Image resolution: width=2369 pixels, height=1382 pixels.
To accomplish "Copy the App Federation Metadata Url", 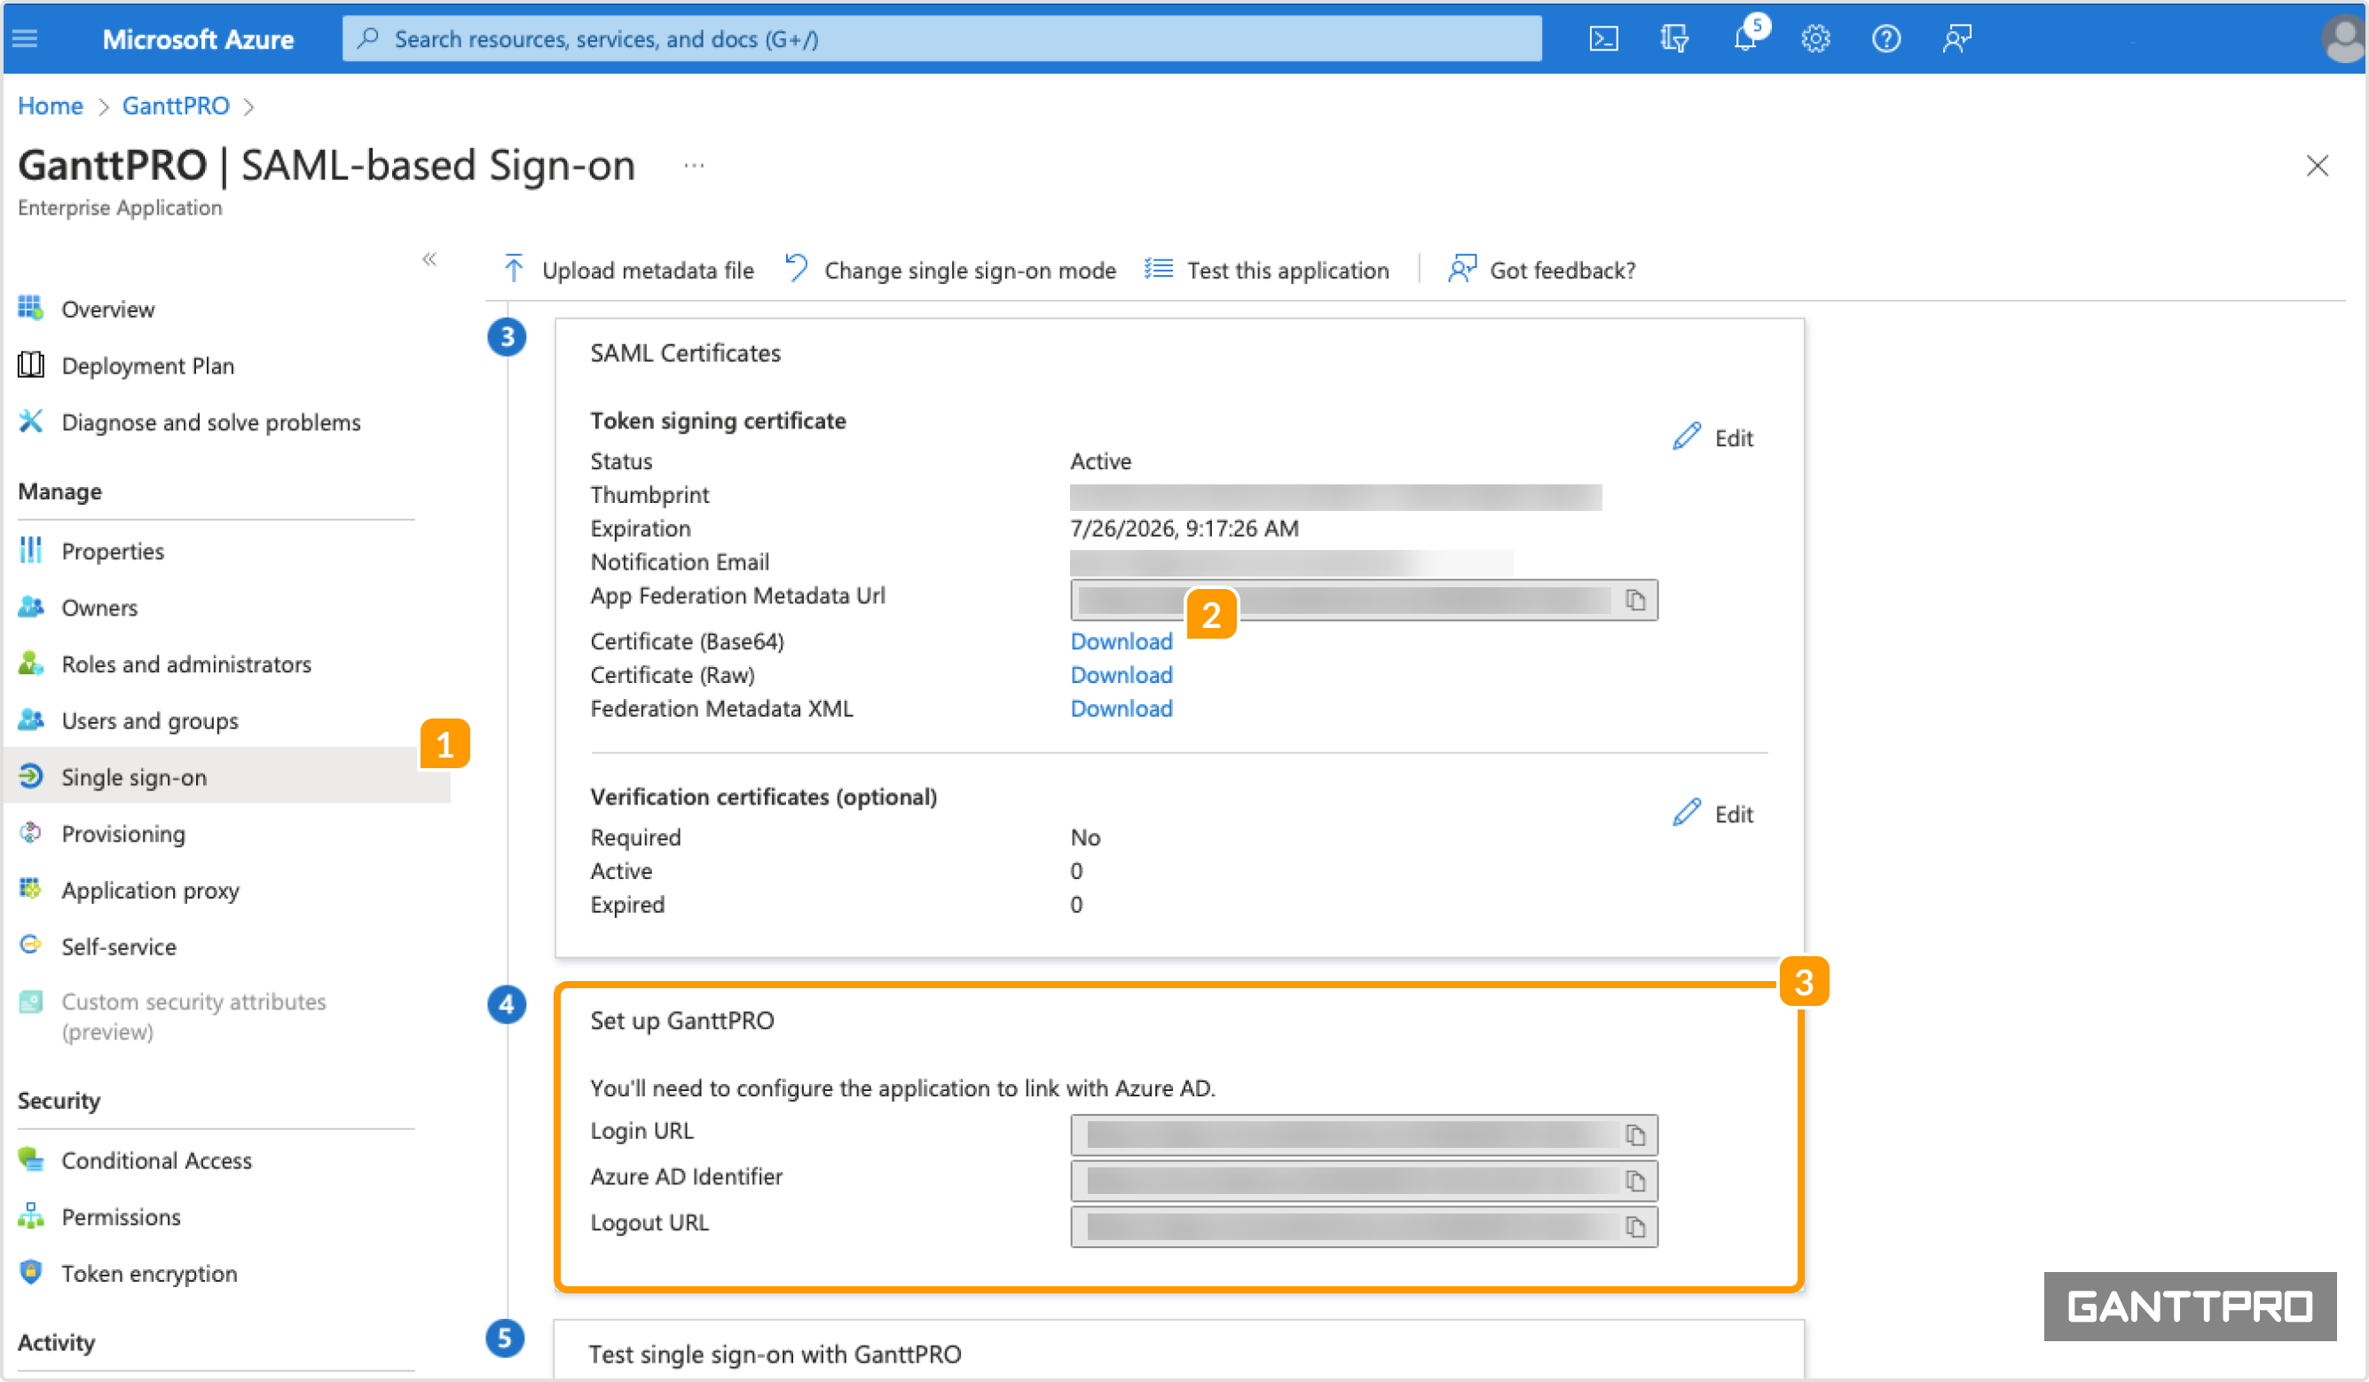I will coord(1635,600).
